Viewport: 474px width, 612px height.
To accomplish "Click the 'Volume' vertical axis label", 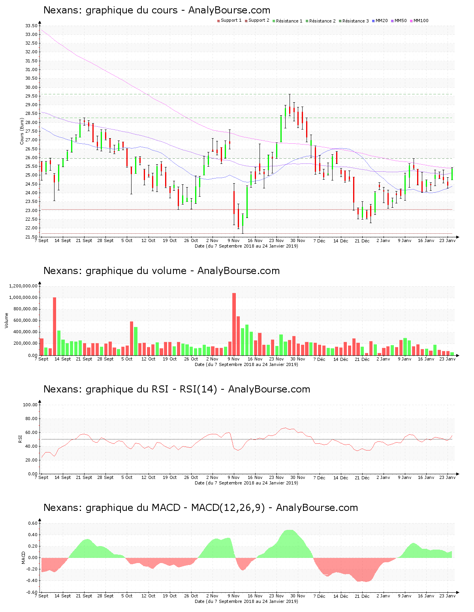I will tap(6, 320).
